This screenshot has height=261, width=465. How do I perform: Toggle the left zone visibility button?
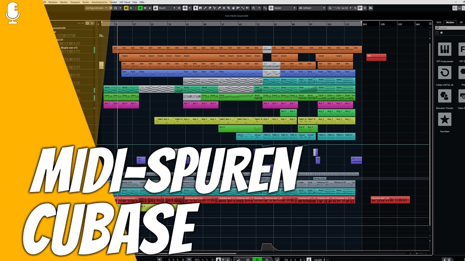[x=455, y=8]
